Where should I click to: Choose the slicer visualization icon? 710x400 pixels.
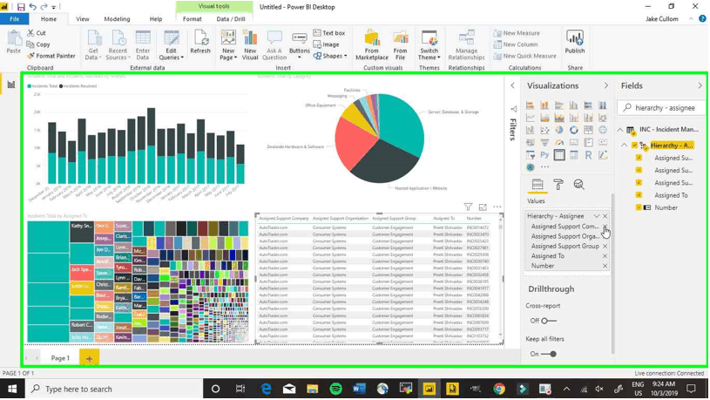(531, 155)
